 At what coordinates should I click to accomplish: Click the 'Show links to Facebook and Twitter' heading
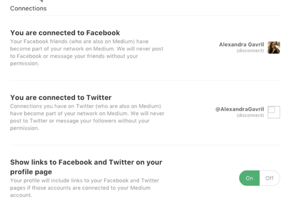coord(86,167)
